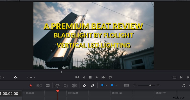The width and height of the screenshot is (190, 100).
Task: Play the timeline in reverse
Action: click(84, 77)
